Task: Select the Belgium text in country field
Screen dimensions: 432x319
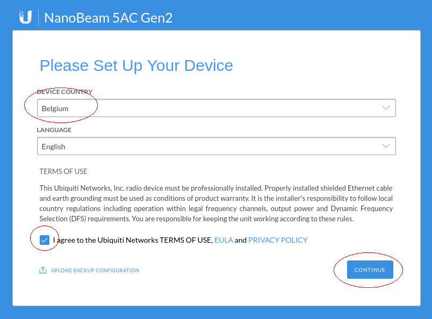Action: pyautogui.click(x=55, y=108)
